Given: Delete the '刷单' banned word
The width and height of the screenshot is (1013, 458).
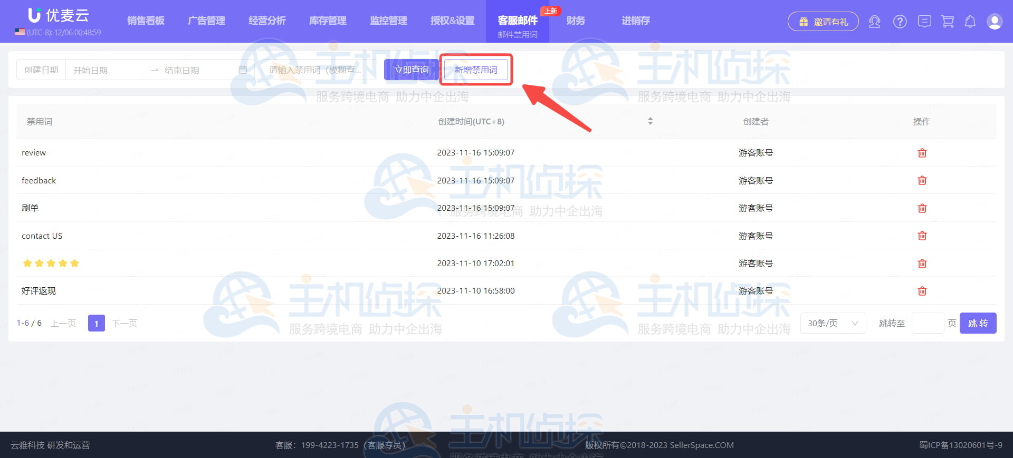Looking at the screenshot, I should tap(922, 208).
